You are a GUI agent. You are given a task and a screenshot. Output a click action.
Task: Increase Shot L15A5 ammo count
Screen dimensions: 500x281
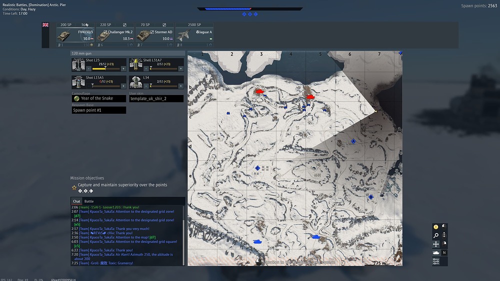[123, 86]
